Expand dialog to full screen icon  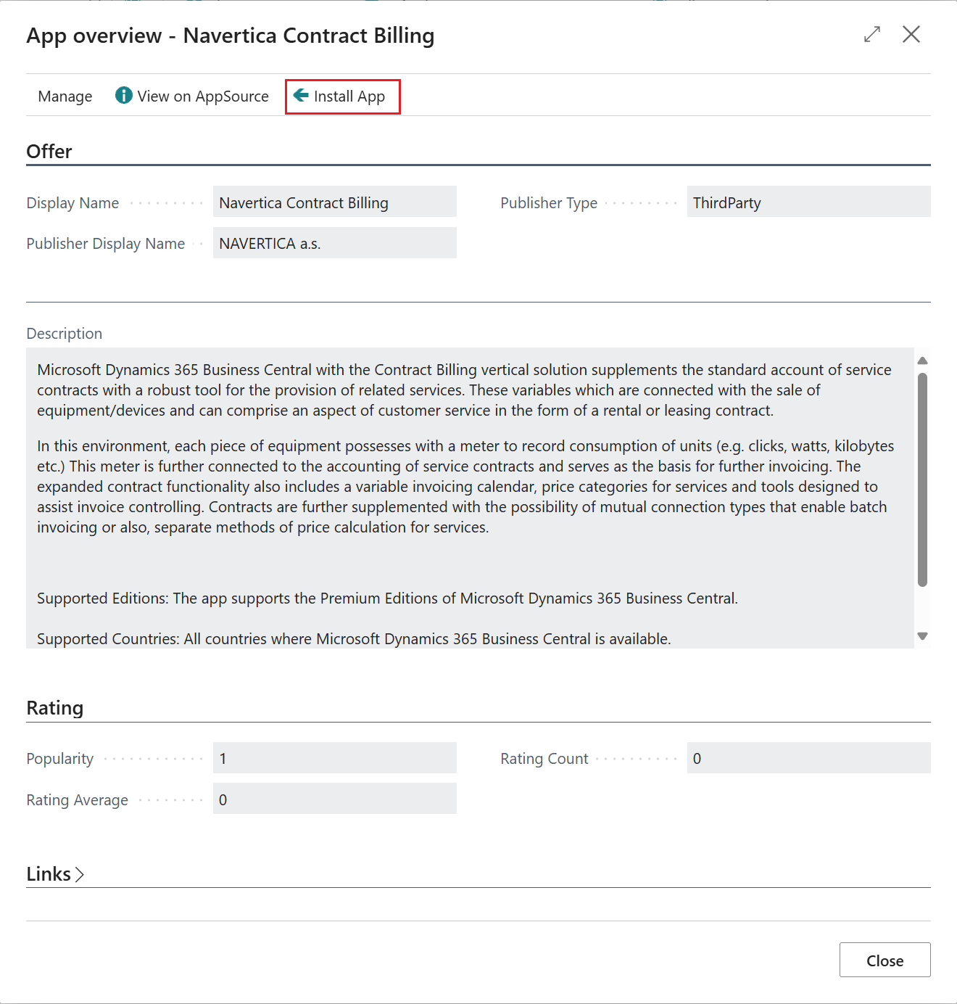click(872, 34)
